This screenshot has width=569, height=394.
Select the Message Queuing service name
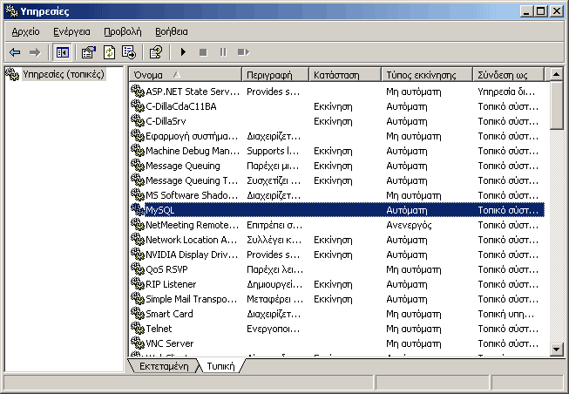[x=183, y=166]
